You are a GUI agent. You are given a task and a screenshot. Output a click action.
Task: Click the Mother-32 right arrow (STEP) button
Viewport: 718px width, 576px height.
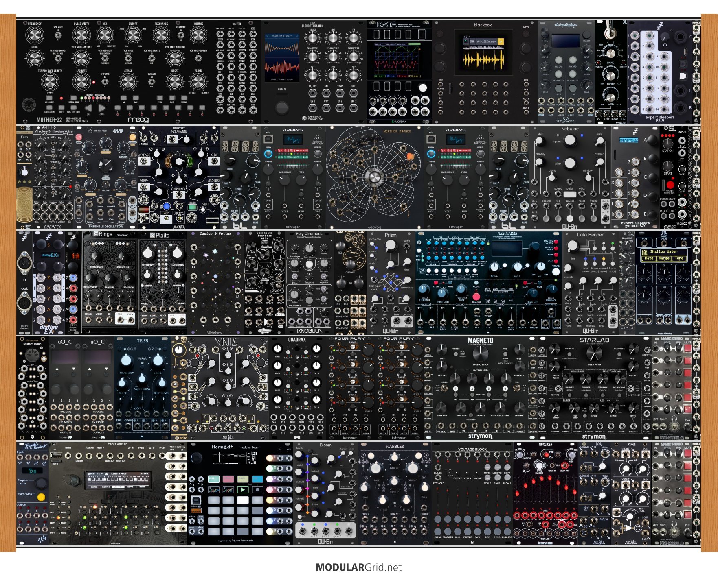tap(102, 108)
